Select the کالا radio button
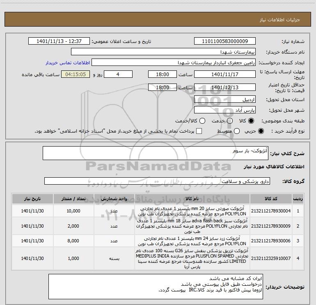This screenshot has height=305, width=316. point(251,121)
